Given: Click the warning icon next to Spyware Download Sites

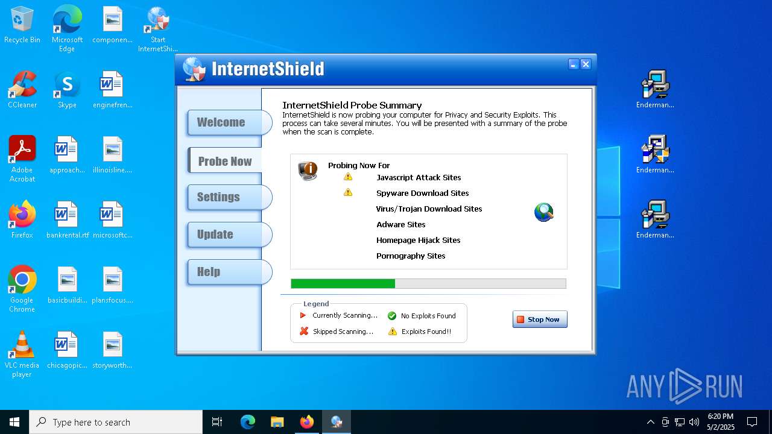Looking at the screenshot, I should coord(348,192).
